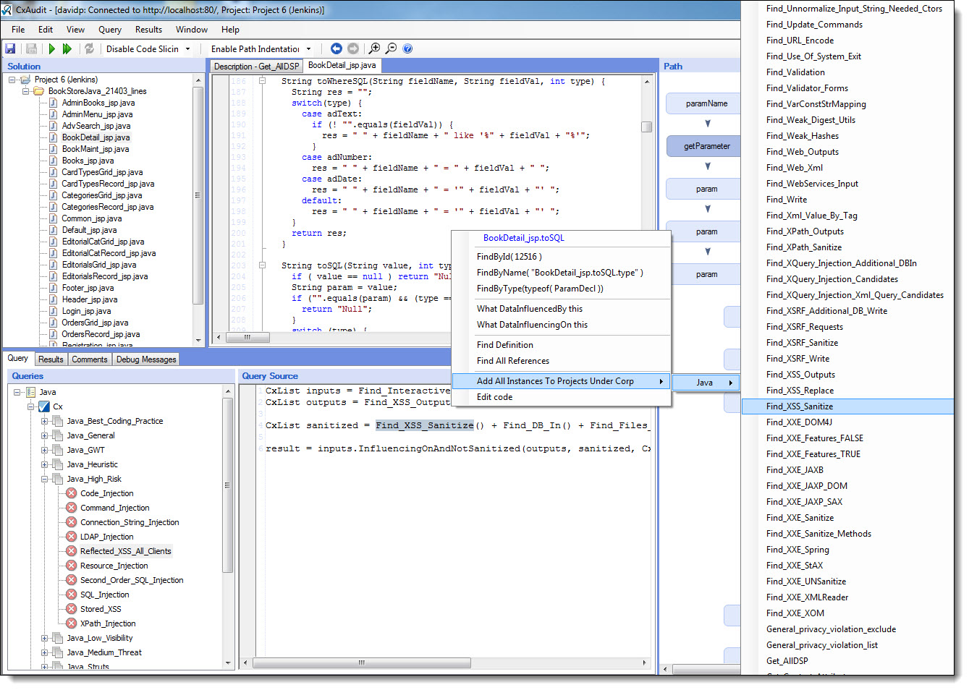Open the File menu
Screen dimensions: 969x690
(18, 30)
